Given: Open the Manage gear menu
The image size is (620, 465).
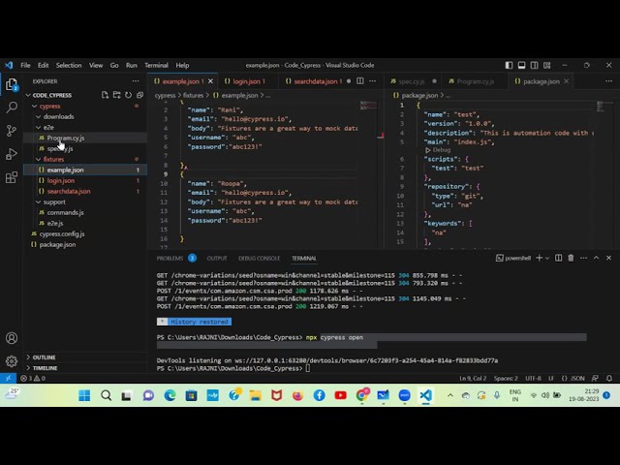Looking at the screenshot, I should pyautogui.click(x=12, y=361).
